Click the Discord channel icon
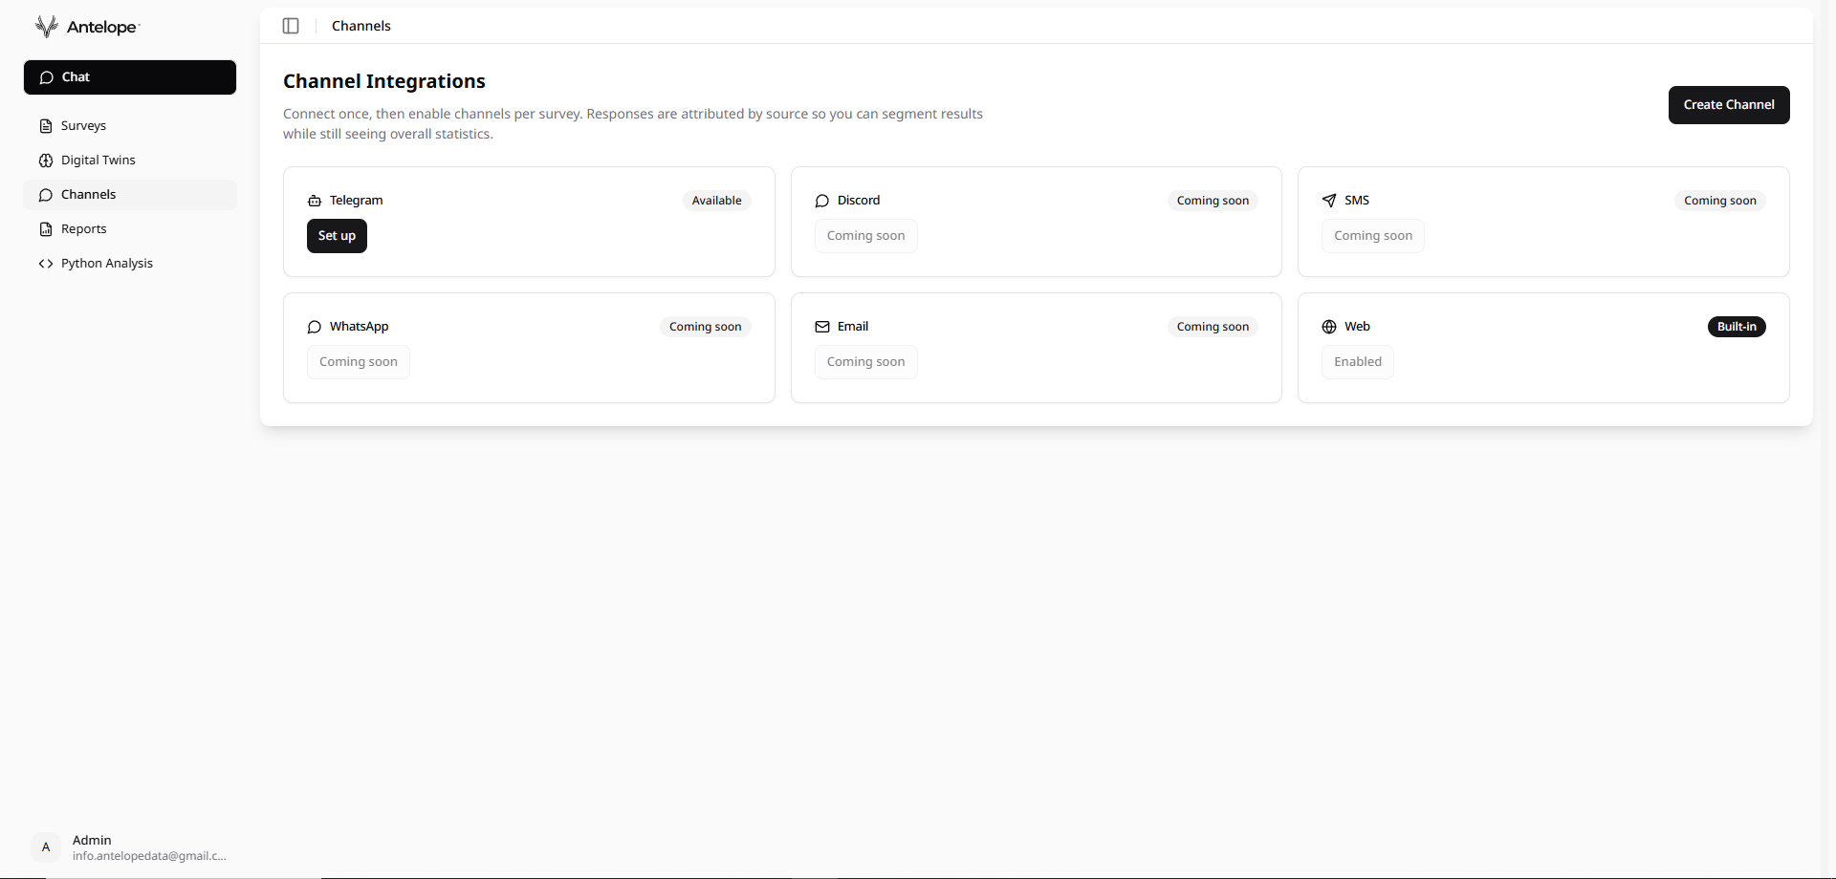This screenshot has height=879, width=1836. (x=822, y=201)
